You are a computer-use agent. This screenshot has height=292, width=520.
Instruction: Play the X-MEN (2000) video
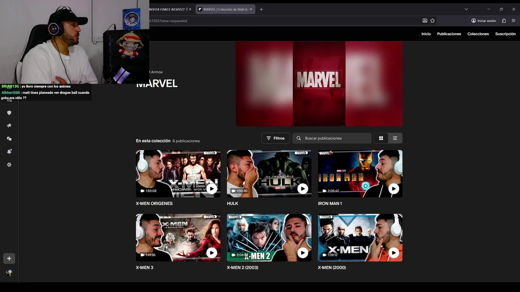pyautogui.click(x=394, y=253)
